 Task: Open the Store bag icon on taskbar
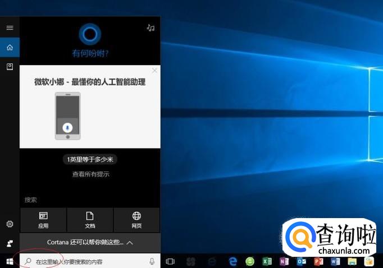[369, 261]
